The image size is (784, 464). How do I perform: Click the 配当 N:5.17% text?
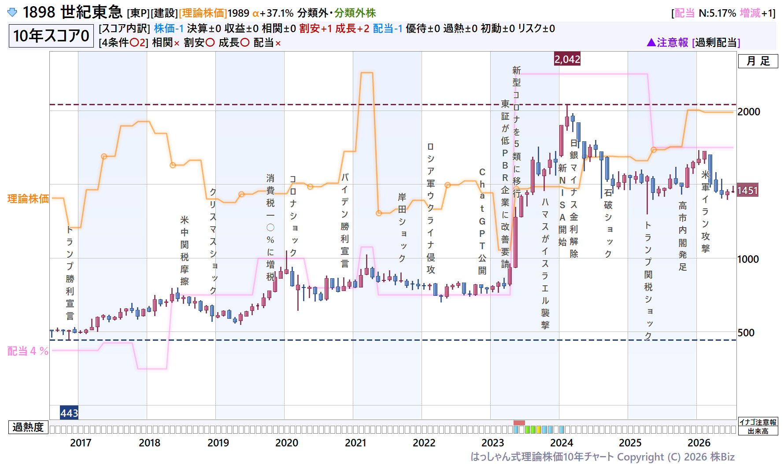[x=705, y=13]
